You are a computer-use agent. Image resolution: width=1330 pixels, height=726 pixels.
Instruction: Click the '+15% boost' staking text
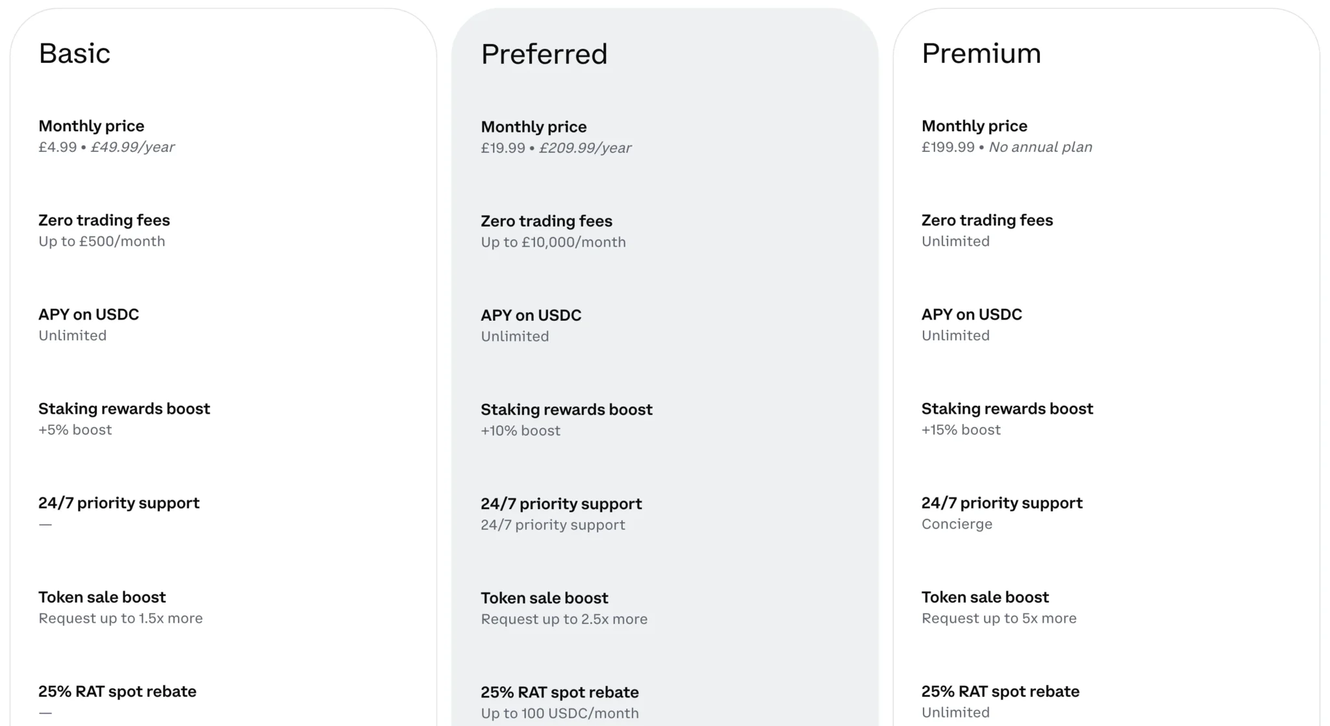960,430
